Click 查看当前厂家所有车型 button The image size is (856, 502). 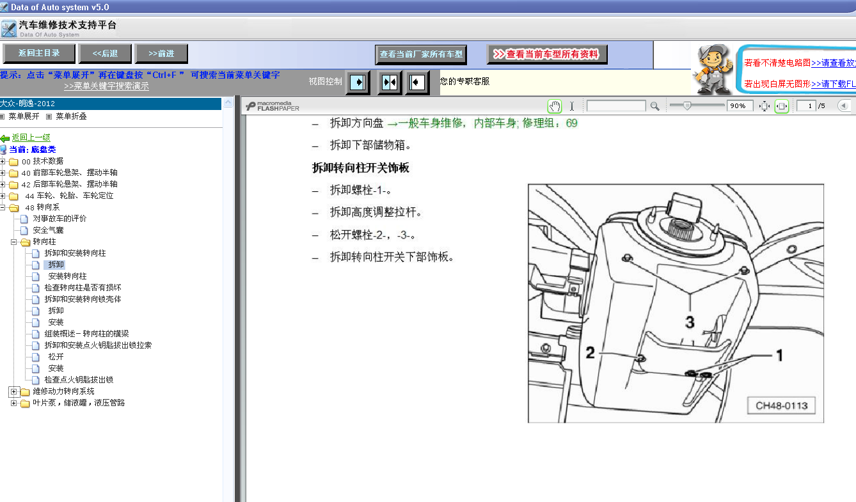421,54
